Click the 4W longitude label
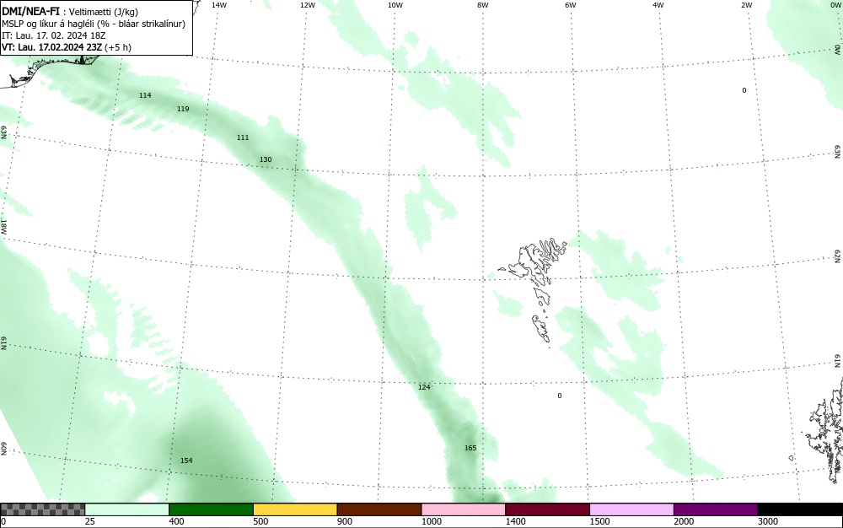The image size is (843, 528). 658,5
